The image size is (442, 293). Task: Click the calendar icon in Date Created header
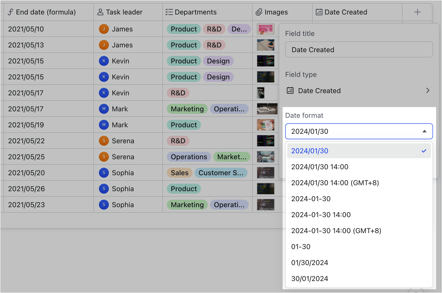tap(319, 12)
